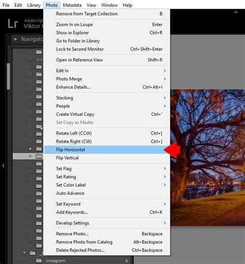Open the Library menu

click(34, 5)
